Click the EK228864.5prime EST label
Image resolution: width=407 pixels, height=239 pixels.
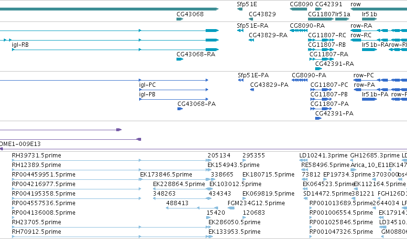click(179, 184)
